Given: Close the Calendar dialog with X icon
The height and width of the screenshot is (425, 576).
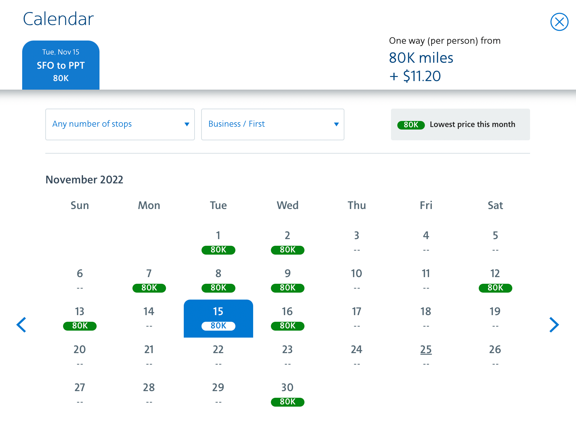Looking at the screenshot, I should [x=559, y=22].
